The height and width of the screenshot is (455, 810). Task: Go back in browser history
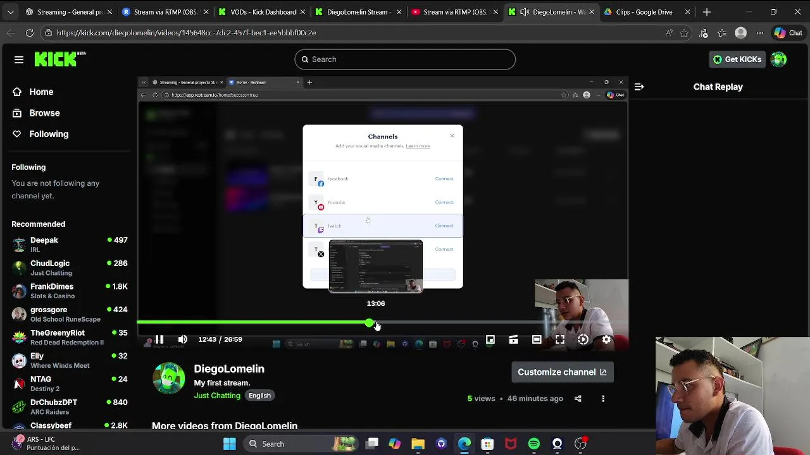coord(11,33)
